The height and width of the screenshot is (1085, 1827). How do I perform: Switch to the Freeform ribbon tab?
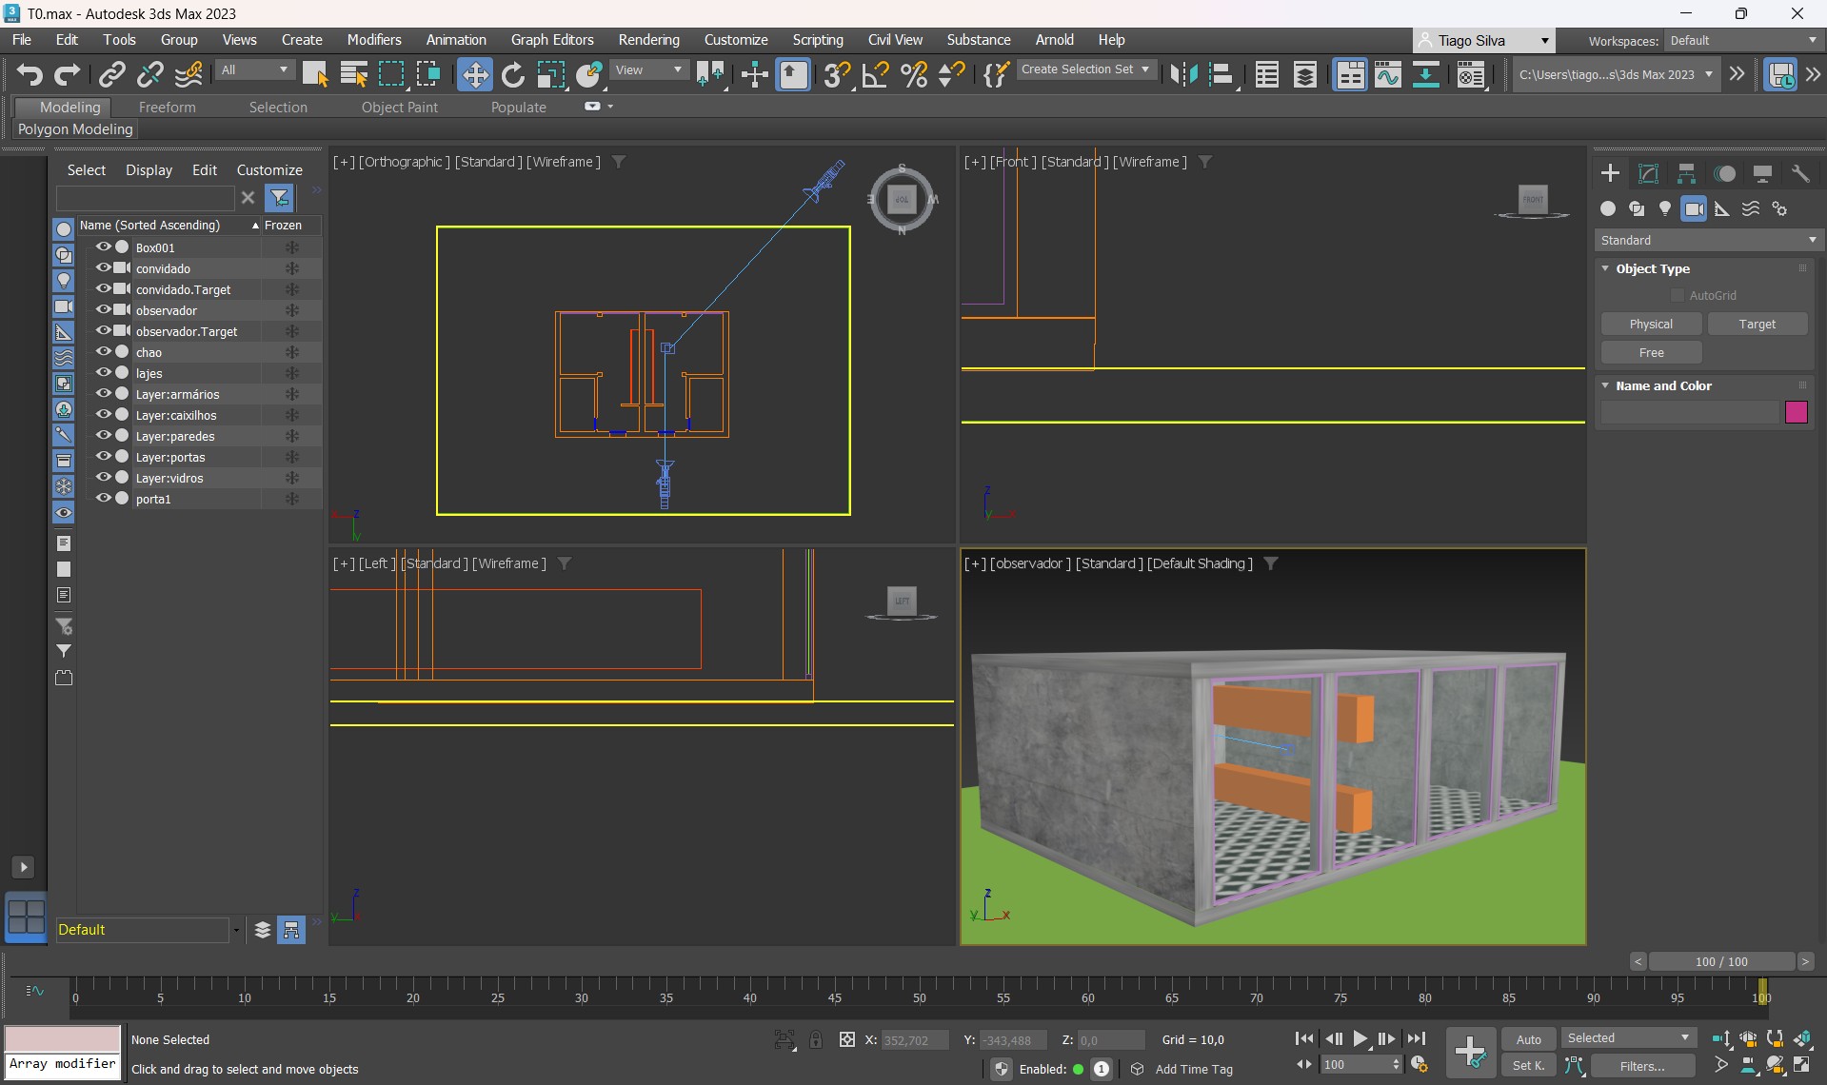167,108
